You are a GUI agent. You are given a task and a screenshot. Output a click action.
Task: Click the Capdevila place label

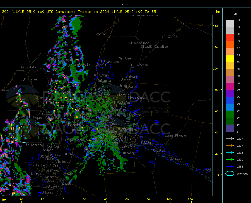click(82, 65)
